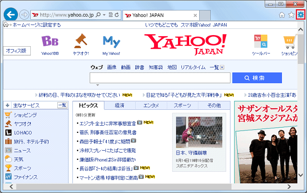Image resolution: width=307 pixels, height=193 pixels.
Task: Click the ヤフオク! hammer icon in sidebar
Action: (x=8, y=124)
